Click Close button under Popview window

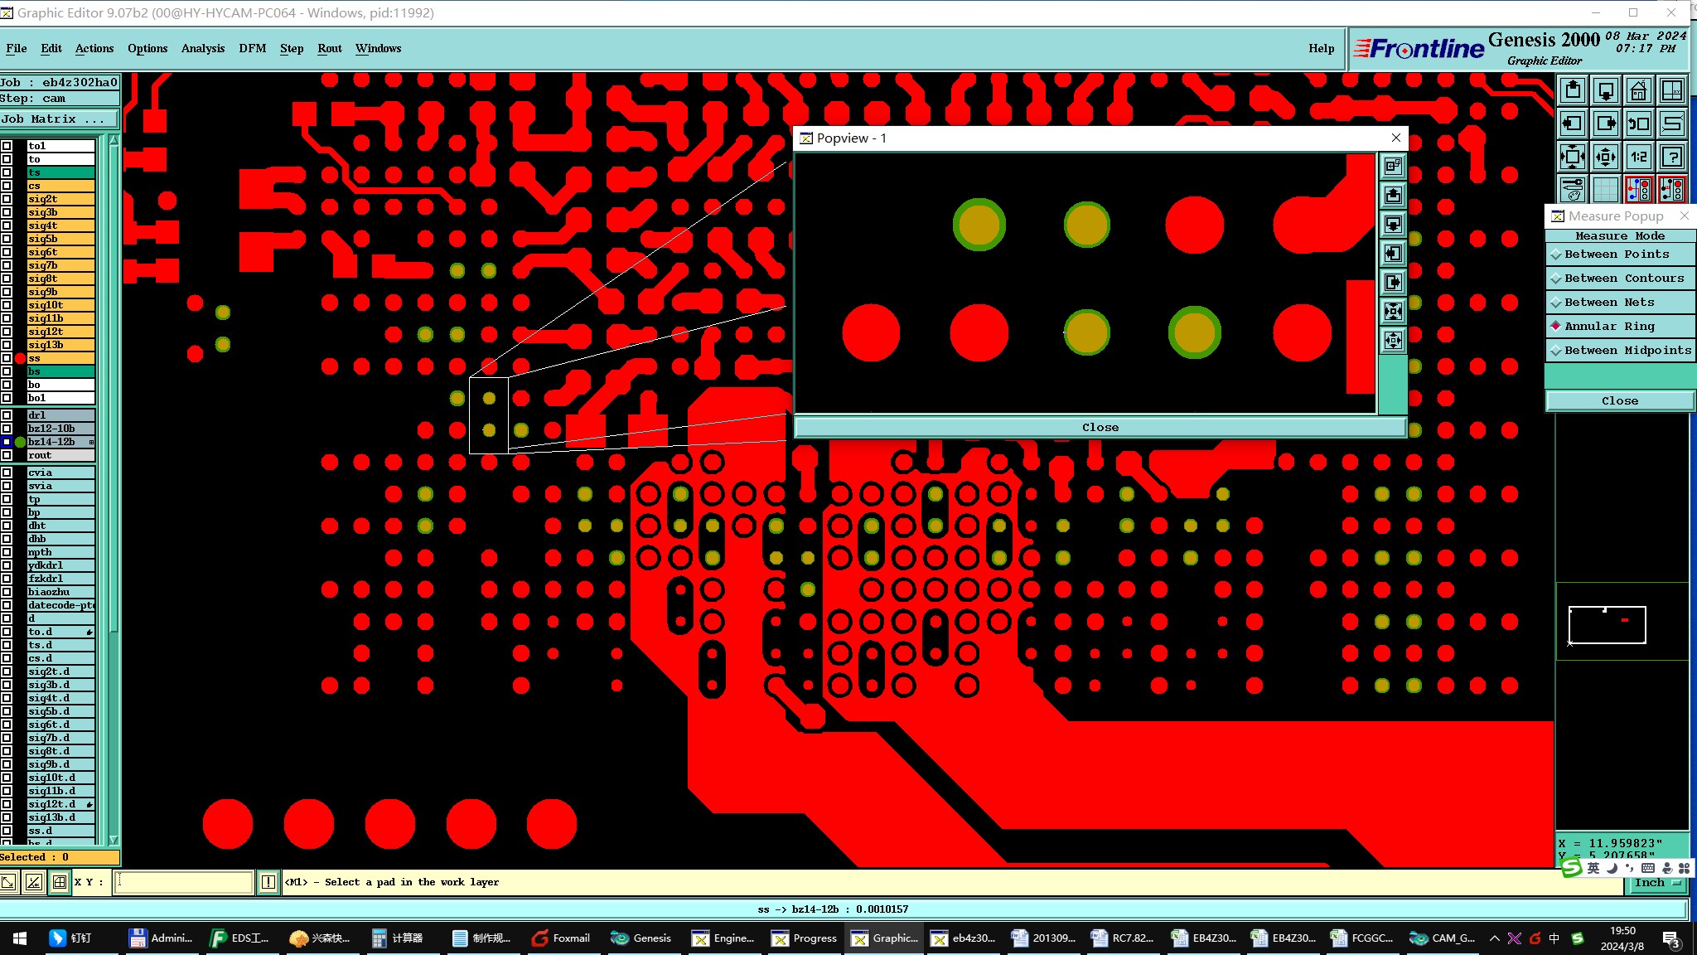pyautogui.click(x=1100, y=428)
